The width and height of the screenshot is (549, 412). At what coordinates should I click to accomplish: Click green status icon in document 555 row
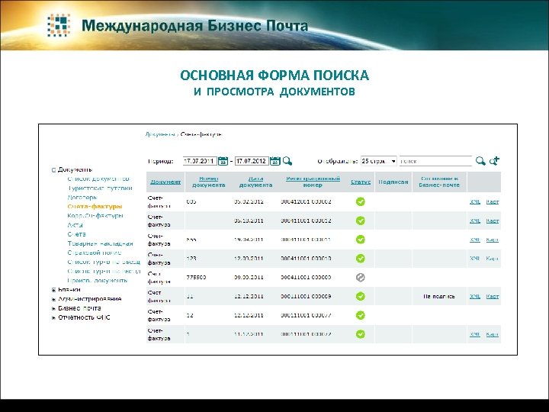pos(360,240)
